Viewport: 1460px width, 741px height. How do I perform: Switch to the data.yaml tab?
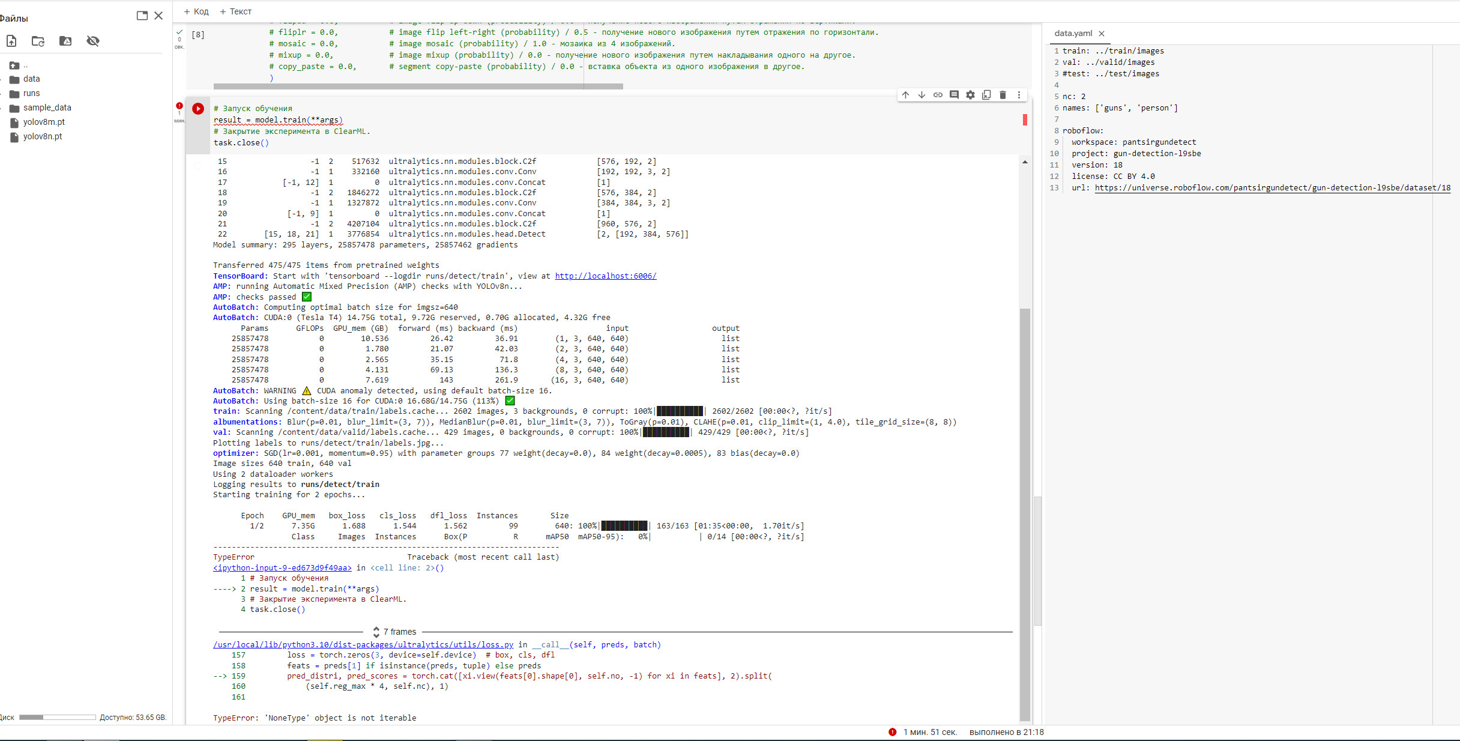[1072, 34]
